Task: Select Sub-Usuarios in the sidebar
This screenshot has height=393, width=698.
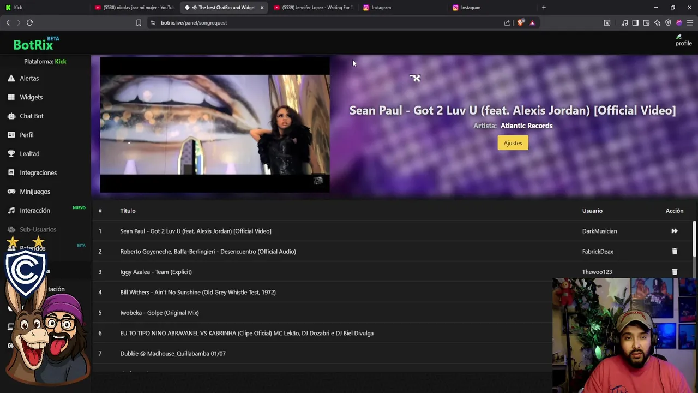Action: (38, 229)
